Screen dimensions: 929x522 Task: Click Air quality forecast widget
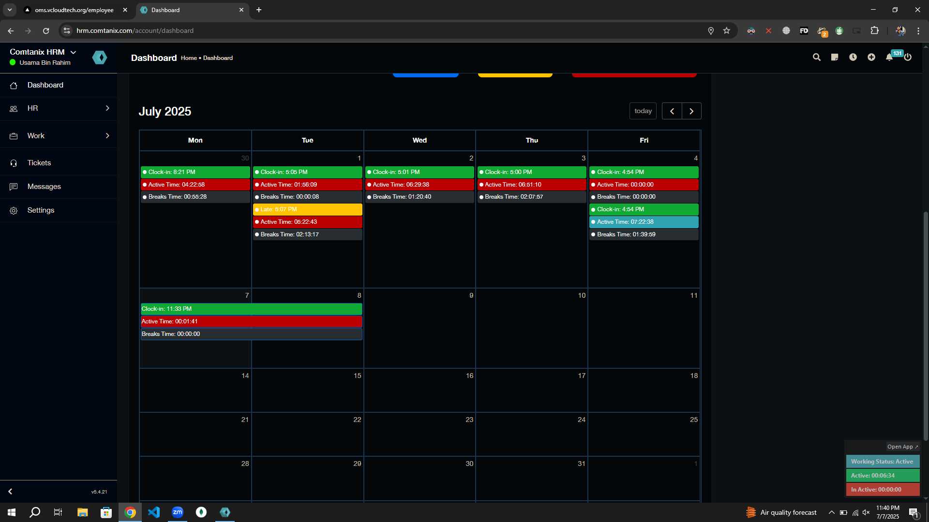tap(781, 512)
